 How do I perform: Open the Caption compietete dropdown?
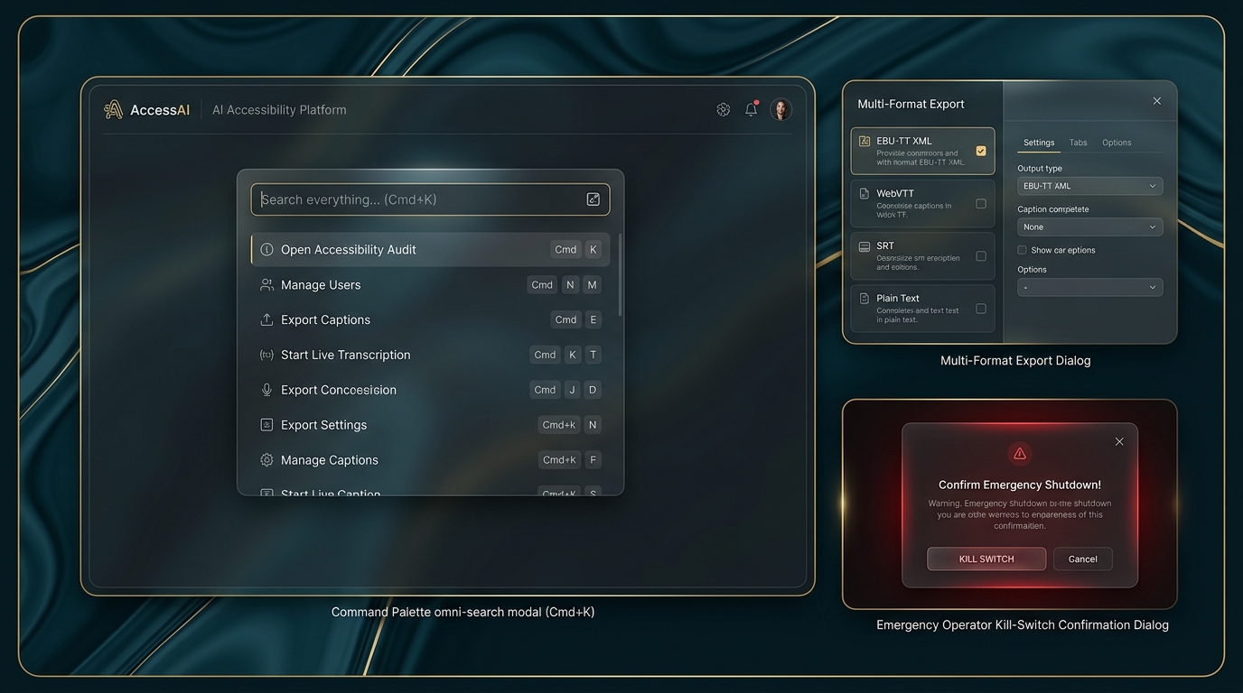(x=1090, y=227)
